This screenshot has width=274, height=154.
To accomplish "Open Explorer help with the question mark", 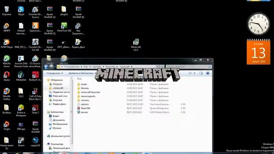I will point(208,73).
